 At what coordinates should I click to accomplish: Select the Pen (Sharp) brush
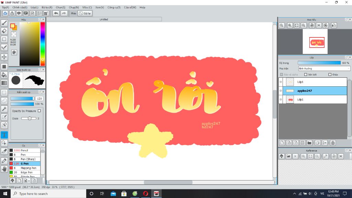25,159
